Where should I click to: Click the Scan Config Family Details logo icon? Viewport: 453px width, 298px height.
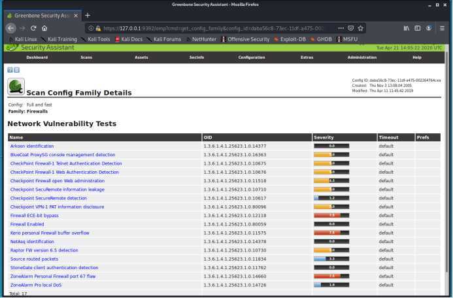16,87
